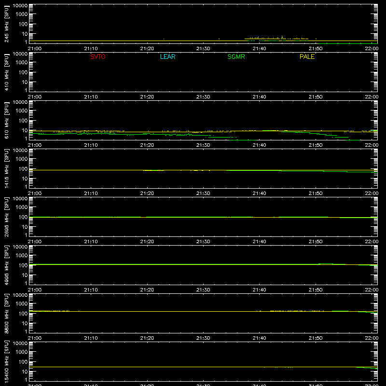
Task: Click 21:40 time label below 1415 MHz plot
Action: [259, 193]
